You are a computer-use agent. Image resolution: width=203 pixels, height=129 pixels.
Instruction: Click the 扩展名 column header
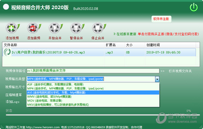tap(114, 45)
